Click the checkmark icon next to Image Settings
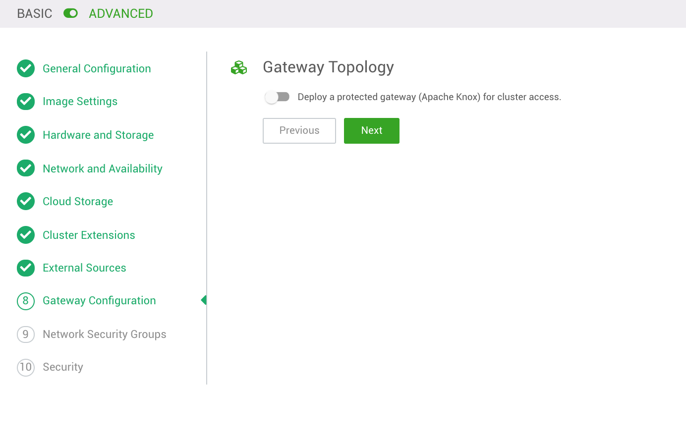 click(26, 101)
